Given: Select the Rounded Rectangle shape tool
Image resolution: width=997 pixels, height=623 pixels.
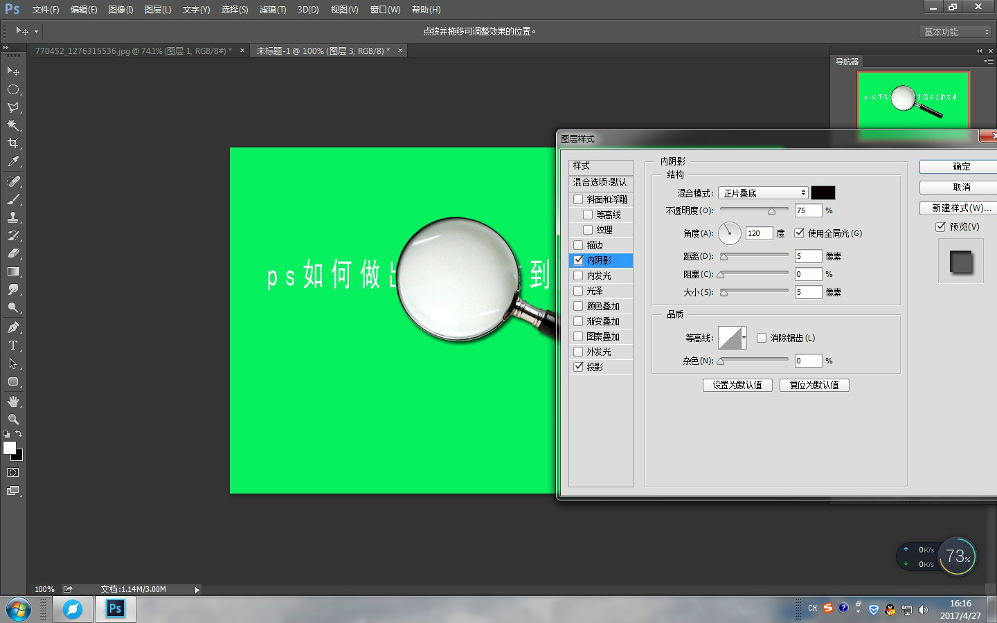Looking at the screenshot, I should tap(13, 381).
